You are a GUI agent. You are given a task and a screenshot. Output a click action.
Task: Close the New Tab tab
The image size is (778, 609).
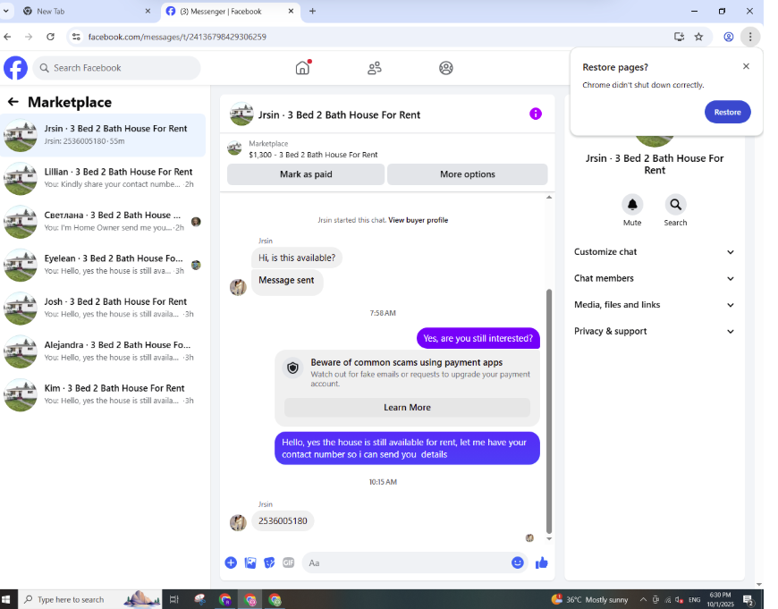(148, 11)
